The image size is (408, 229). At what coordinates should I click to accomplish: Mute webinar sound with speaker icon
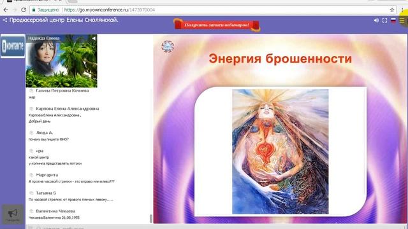[x=376, y=20]
